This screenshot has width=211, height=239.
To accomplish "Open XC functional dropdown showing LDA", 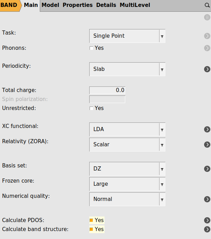I will (x=127, y=129).
